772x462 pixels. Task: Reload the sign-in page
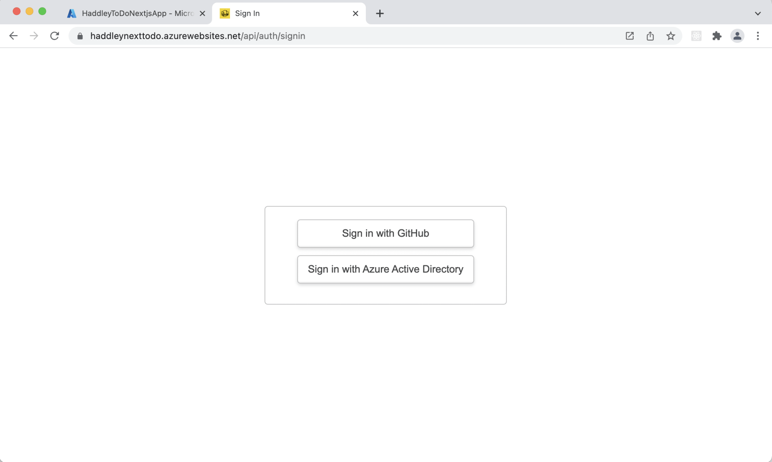click(55, 36)
